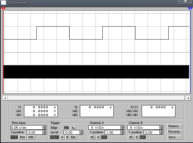The image size is (193, 143).
Task: Click Channel B Y position -2.00 field
Action: pyautogui.click(x=152, y=132)
